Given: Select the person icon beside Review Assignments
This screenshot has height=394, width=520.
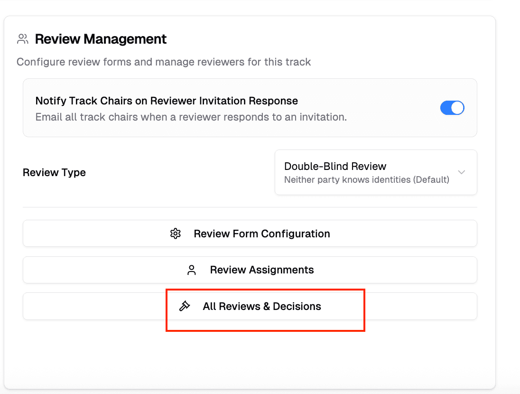Looking at the screenshot, I should (191, 270).
